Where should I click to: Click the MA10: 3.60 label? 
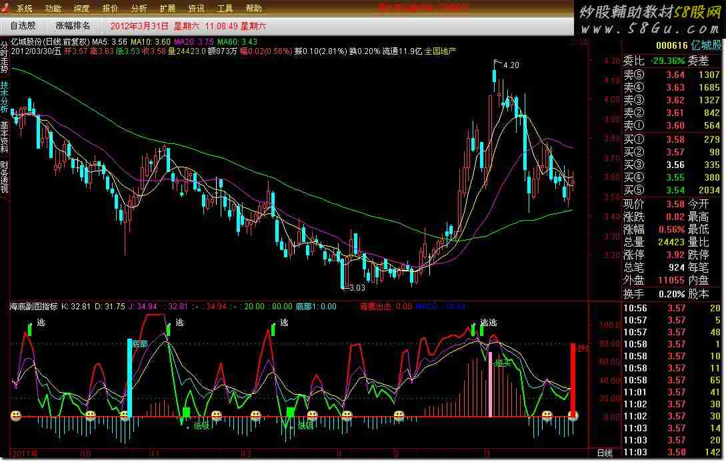[x=151, y=41]
